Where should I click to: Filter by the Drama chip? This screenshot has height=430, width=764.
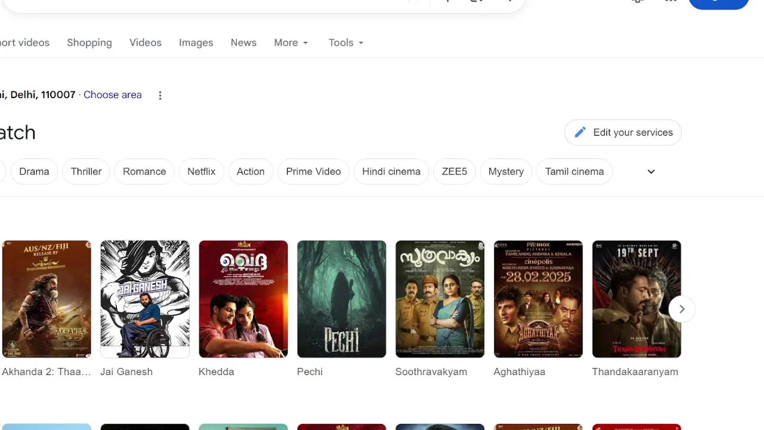point(34,171)
